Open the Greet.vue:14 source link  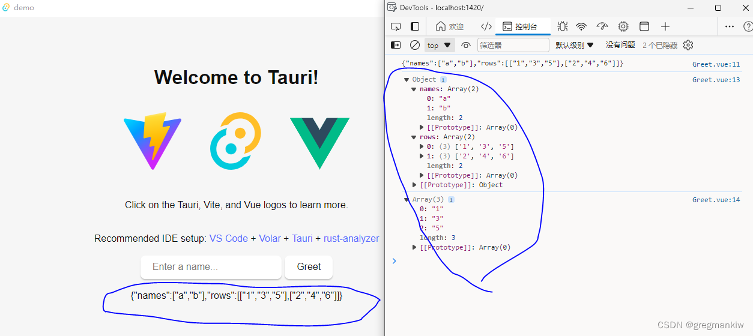pyautogui.click(x=716, y=200)
